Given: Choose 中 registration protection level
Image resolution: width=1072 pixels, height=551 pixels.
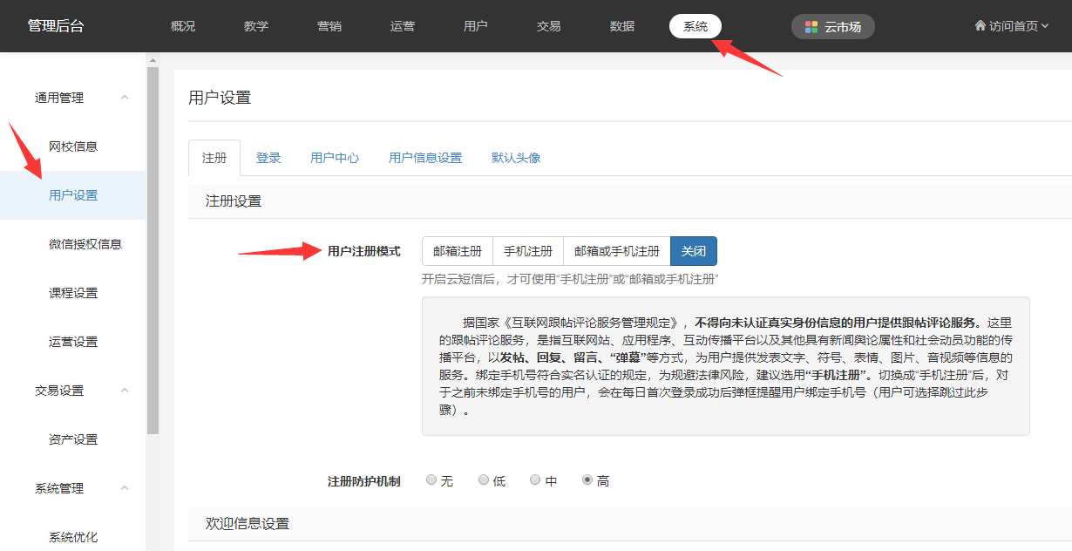Looking at the screenshot, I should 535,480.
